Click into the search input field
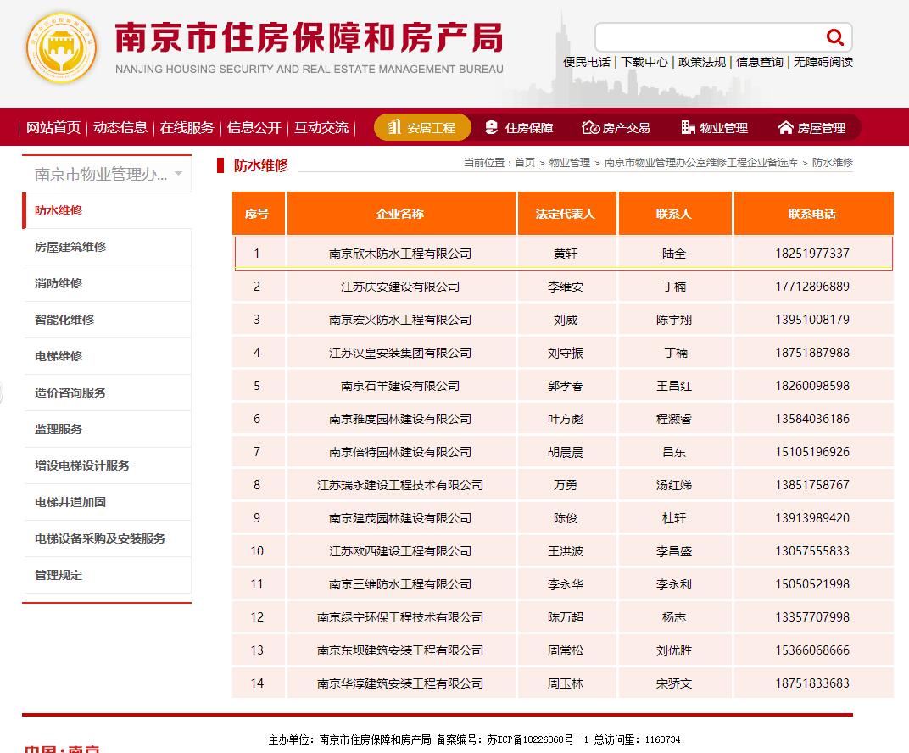The width and height of the screenshot is (909, 753). coord(711,37)
